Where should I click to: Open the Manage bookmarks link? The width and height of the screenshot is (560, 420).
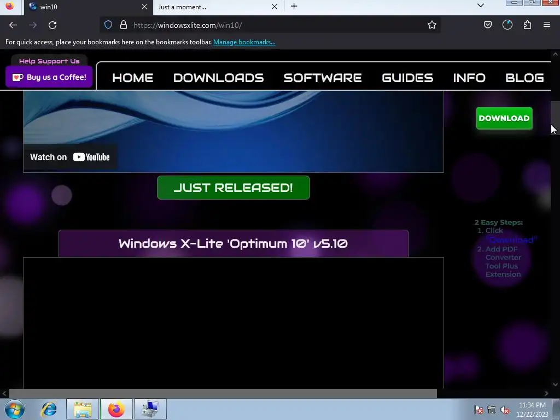coord(244,42)
